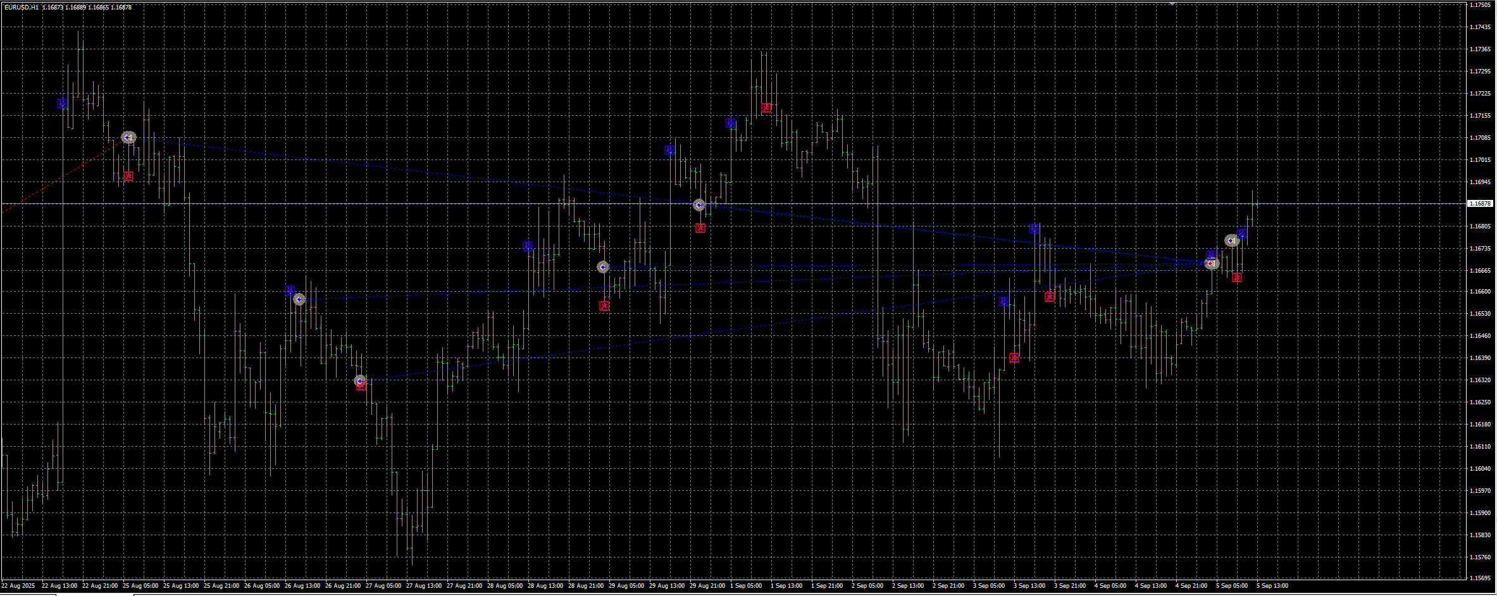Select the red marker near 1.16390 on 3 Sep
This screenshot has height=596, width=1497.
[x=1014, y=358]
